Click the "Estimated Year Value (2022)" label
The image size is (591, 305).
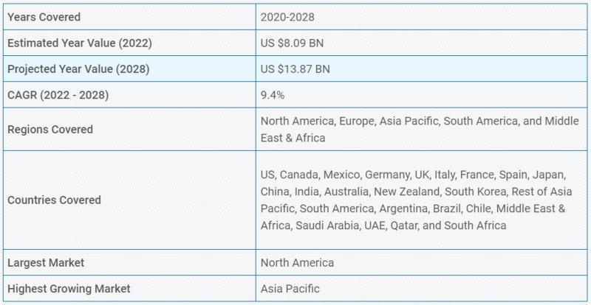79,43
